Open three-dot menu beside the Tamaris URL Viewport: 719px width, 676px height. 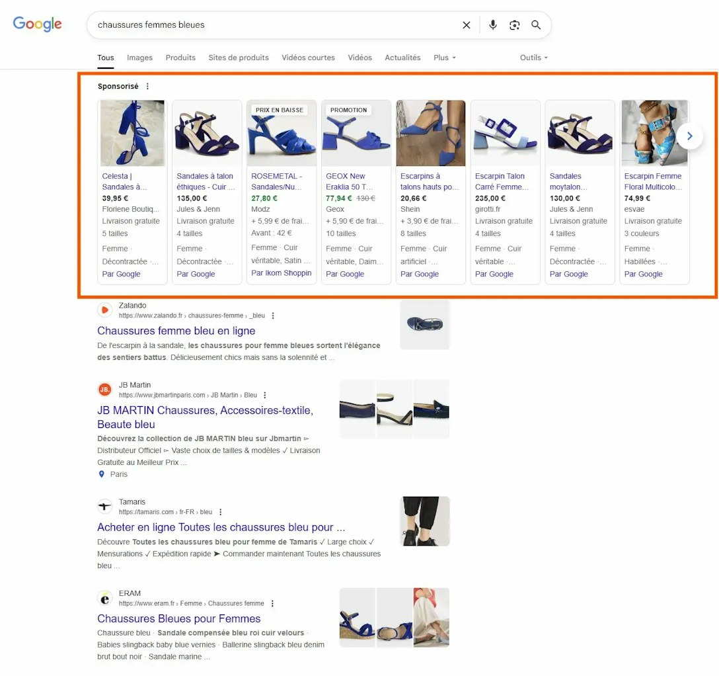pos(220,512)
